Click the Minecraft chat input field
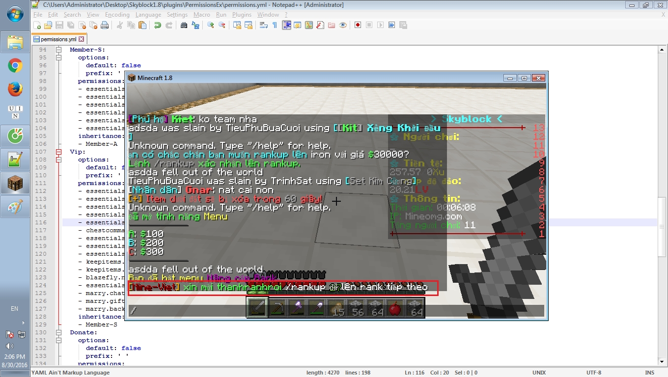Image resolution: width=668 pixels, height=377 pixels. (336, 311)
